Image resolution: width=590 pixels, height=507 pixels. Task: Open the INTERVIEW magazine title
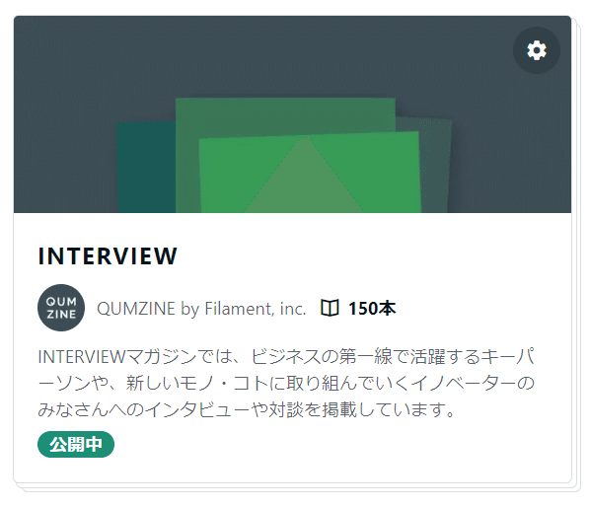(108, 256)
